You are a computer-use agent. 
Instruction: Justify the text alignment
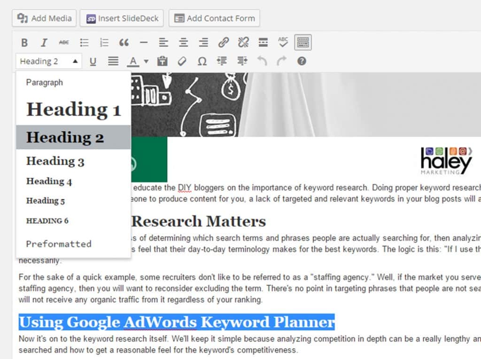(x=113, y=62)
